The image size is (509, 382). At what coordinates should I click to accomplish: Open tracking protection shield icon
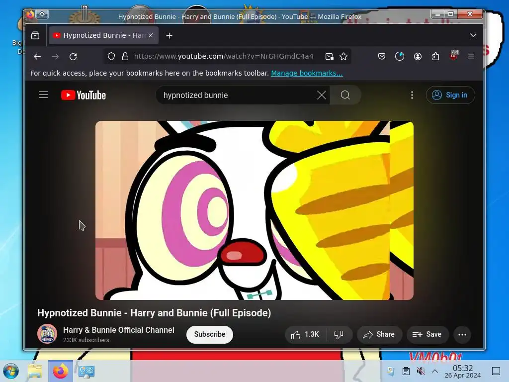coord(111,57)
